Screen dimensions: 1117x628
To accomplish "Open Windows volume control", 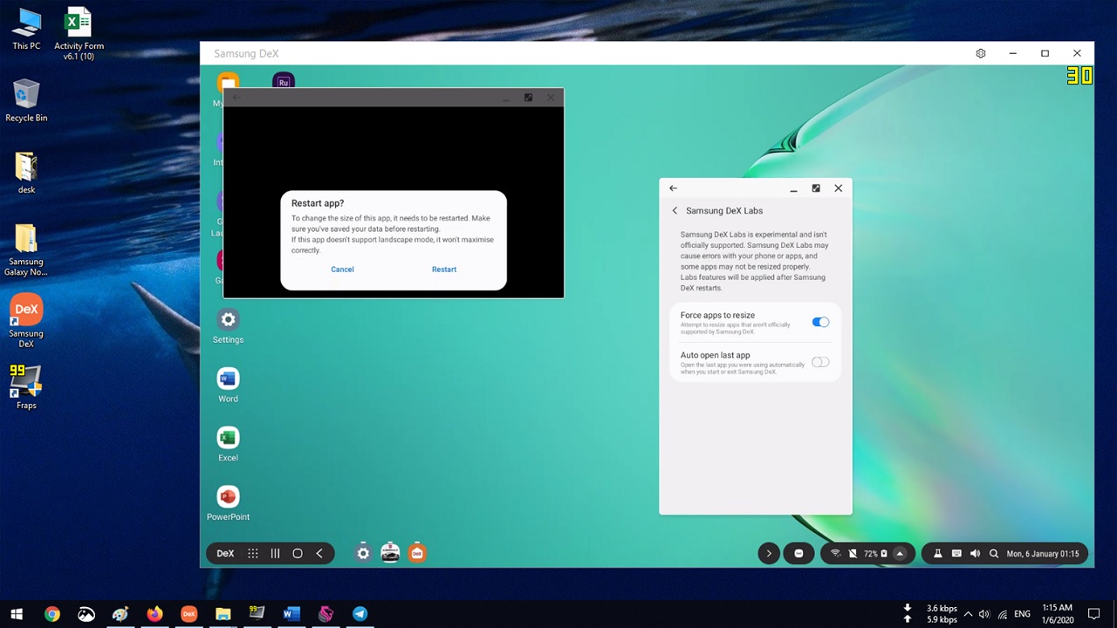I will [984, 614].
